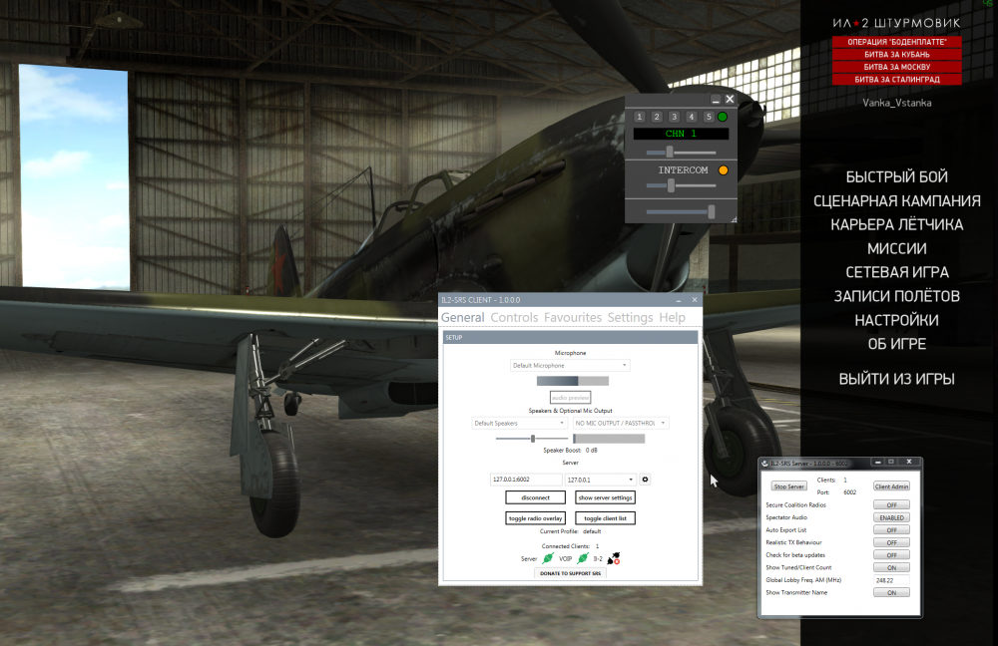Select radio channel 2 in the overlay
998x646 pixels.
[x=657, y=117]
